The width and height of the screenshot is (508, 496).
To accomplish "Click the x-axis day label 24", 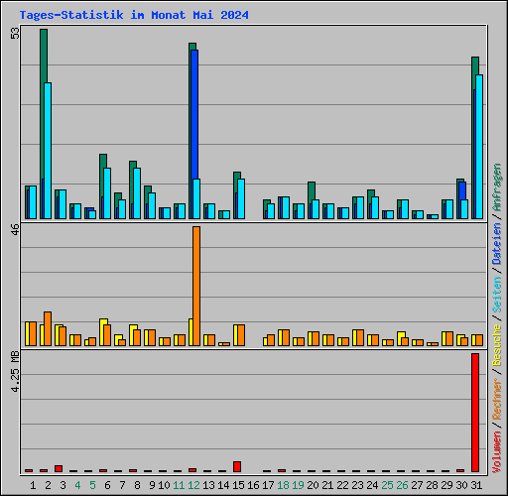I will click(372, 485).
